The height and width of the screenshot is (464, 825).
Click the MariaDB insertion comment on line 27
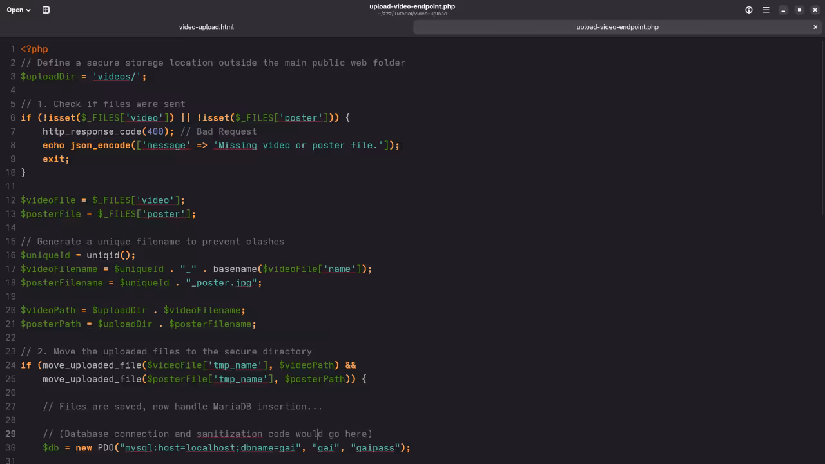182,407
